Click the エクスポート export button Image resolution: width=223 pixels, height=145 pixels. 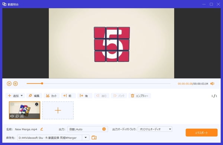coord(201,133)
